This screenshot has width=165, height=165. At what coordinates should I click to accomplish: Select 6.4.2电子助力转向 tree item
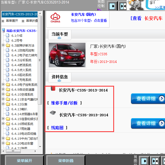[x=24, y=55]
